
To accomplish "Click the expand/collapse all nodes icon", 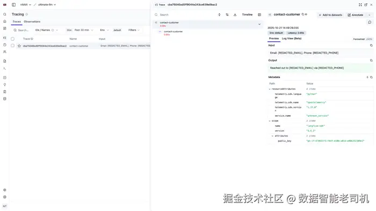I will click(x=219, y=14).
